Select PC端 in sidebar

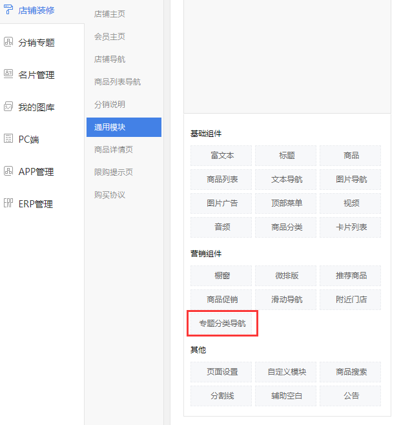(28, 140)
